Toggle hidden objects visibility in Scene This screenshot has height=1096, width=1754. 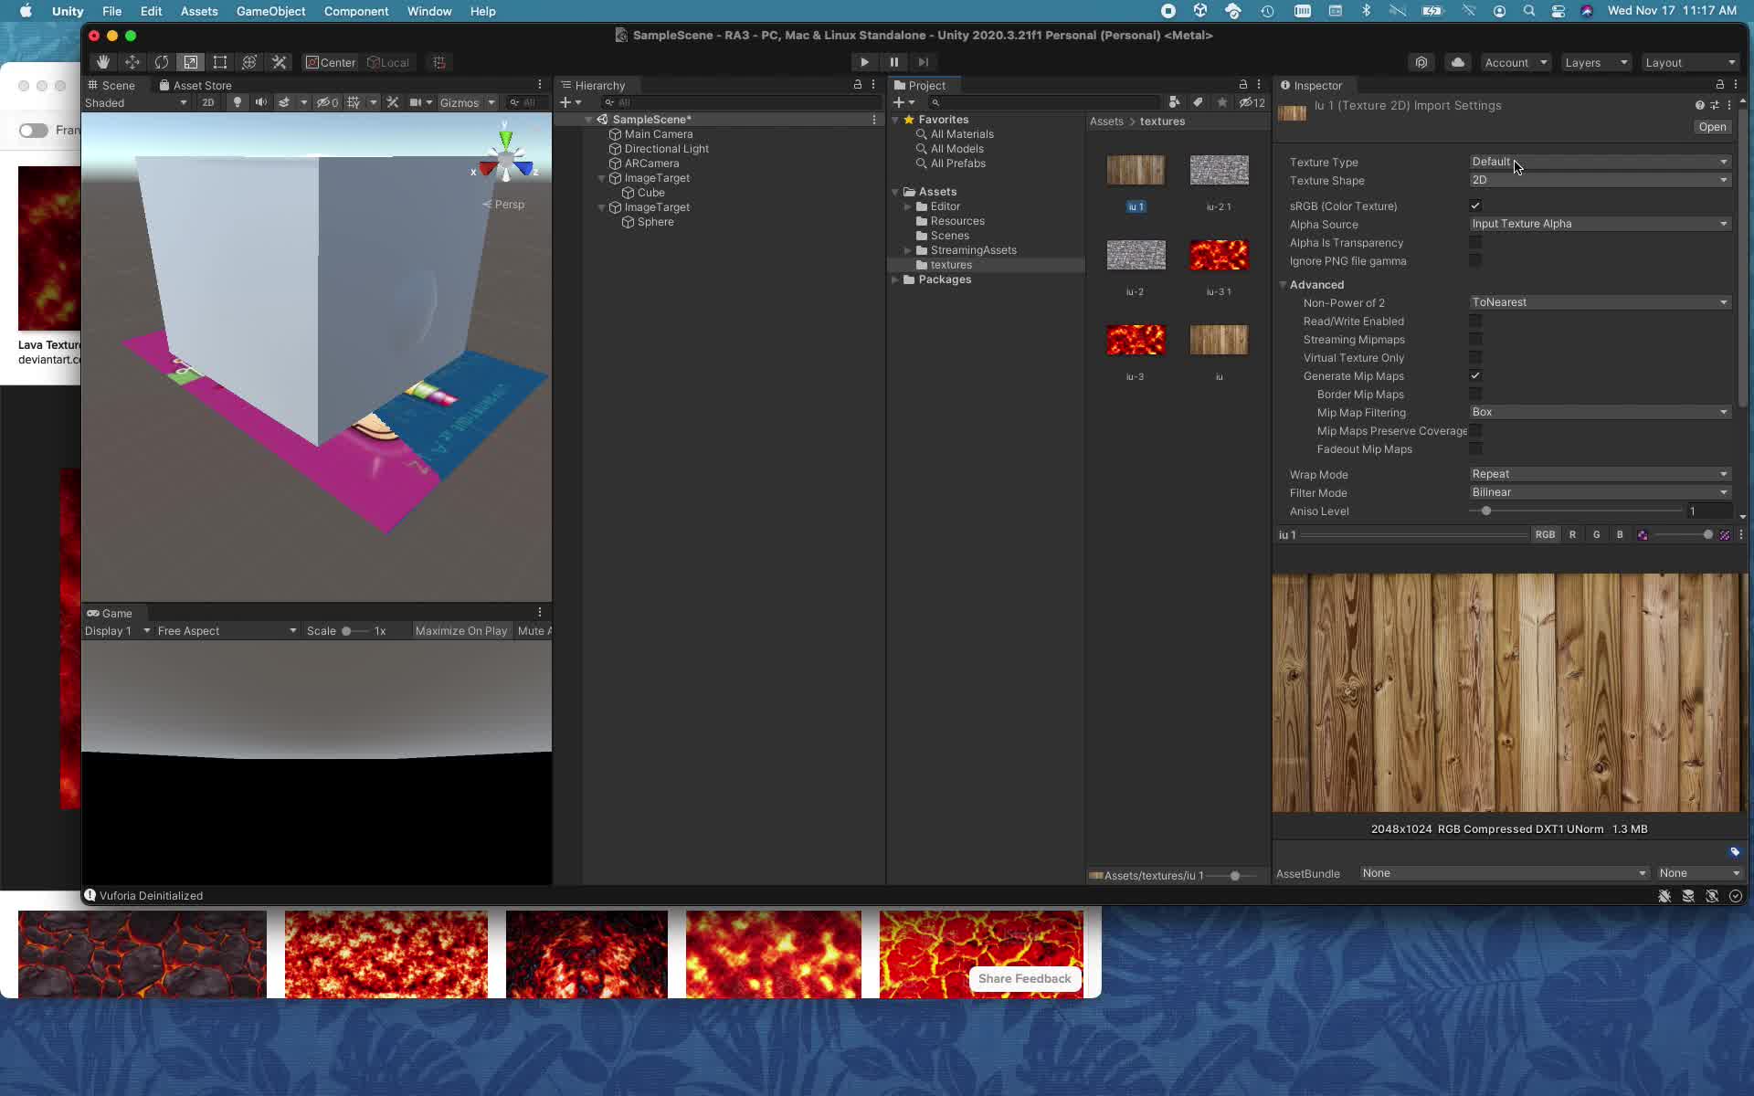click(327, 102)
